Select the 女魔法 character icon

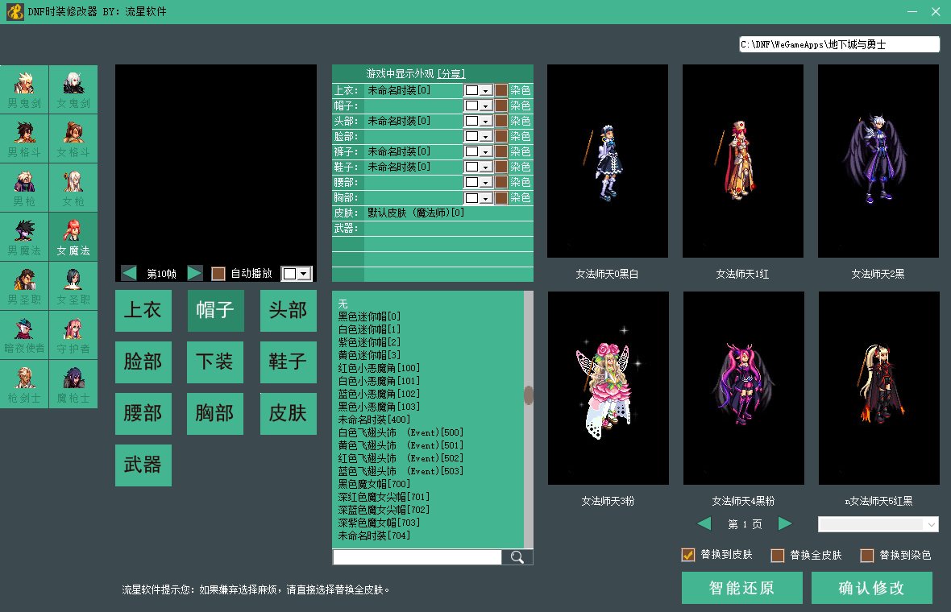tap(73, 237)
